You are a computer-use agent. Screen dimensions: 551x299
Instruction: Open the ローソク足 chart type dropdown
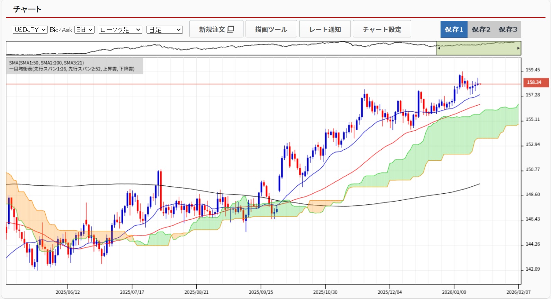pos(120,30)
